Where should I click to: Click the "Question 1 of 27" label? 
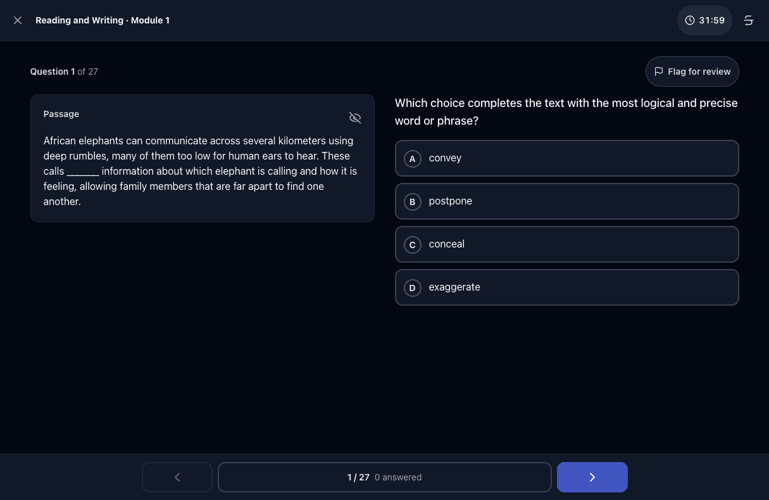tap(64, 72)
